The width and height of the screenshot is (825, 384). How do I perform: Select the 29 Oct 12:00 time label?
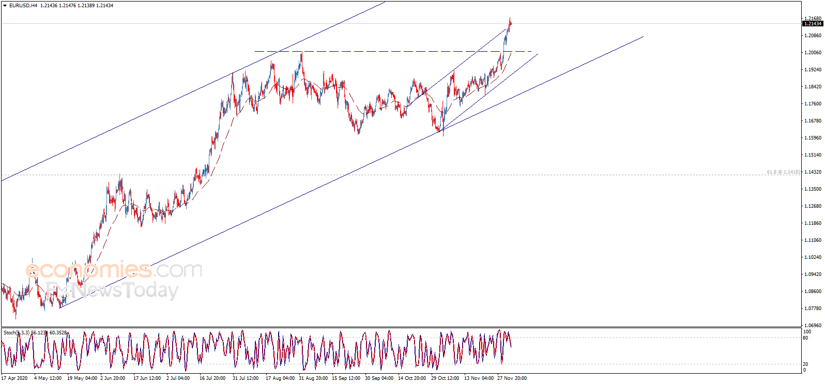click(445, 378)
